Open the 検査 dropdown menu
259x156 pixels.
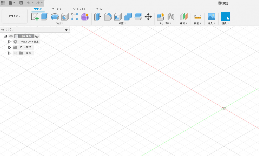(198, 23)
